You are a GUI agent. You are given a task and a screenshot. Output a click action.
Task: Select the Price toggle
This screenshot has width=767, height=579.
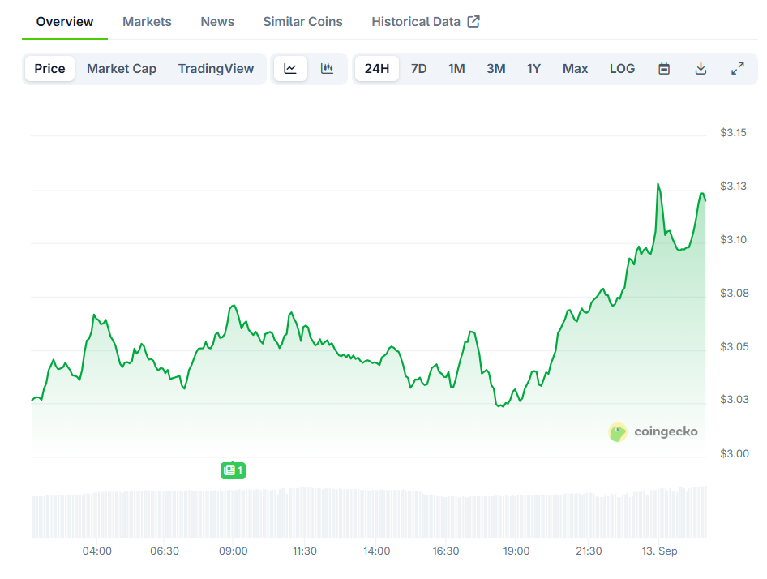(x=49, y=69)
